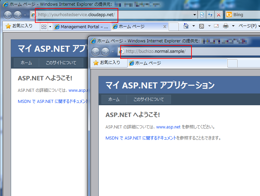The height and width of the screenshot is (196, 260).
Task: Click the www.asp link in the rear window
Action: 78,90
